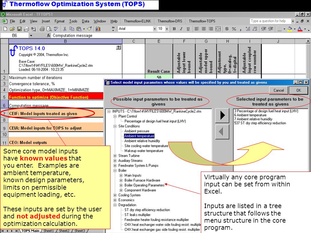The image size is (311, 233).
Task: Expand the Feedwater System & Pumps node
Action: click(115, 166)
